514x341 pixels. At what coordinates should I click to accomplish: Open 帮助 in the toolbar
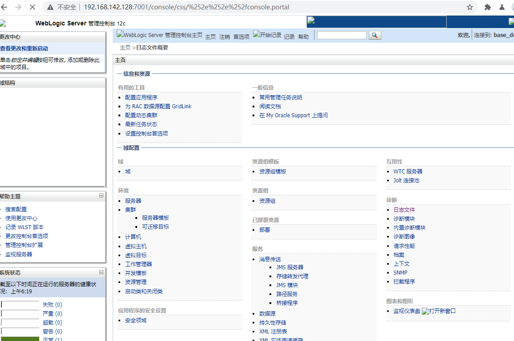[304, 37]
